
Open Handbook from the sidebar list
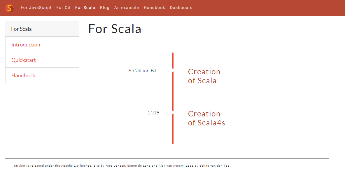pyautogui.click(x=23, y=75)
